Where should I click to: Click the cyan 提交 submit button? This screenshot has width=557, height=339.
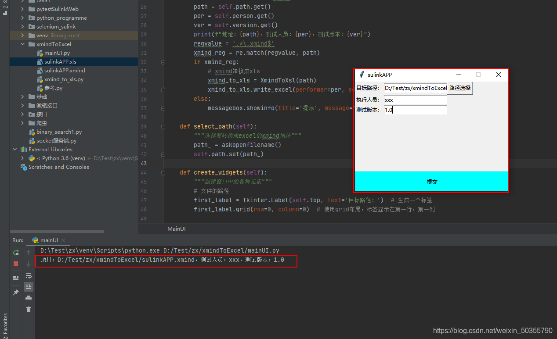(x=432, y=182)
